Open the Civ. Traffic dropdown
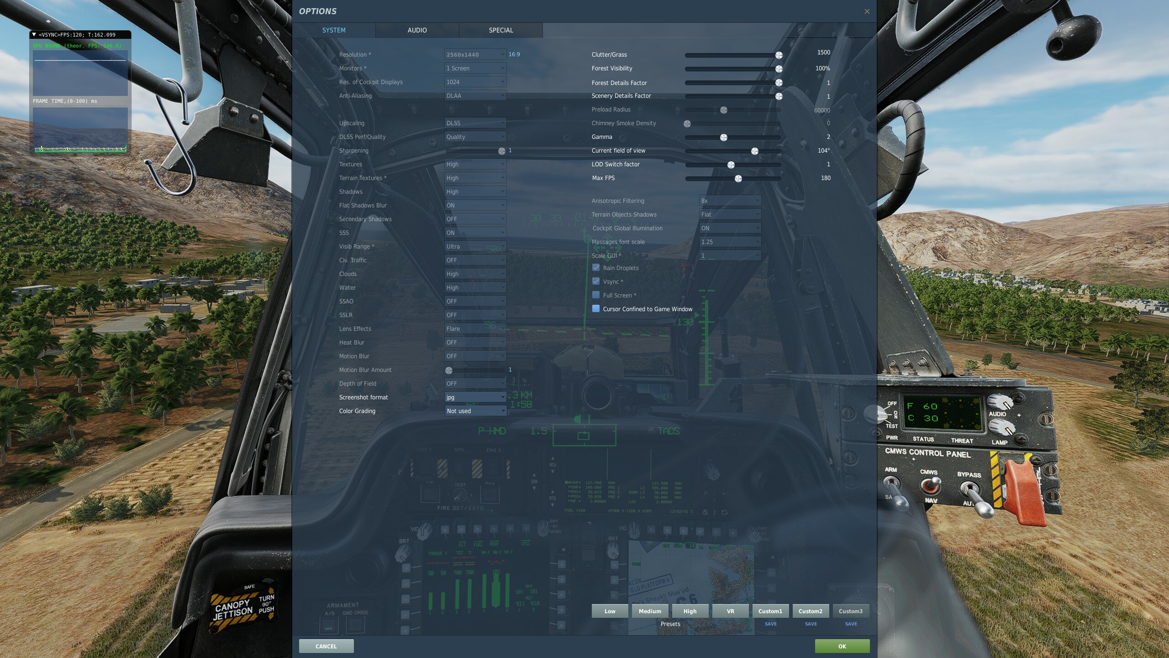The width and height of the screenshot is (1169, 658). [475, 260]
